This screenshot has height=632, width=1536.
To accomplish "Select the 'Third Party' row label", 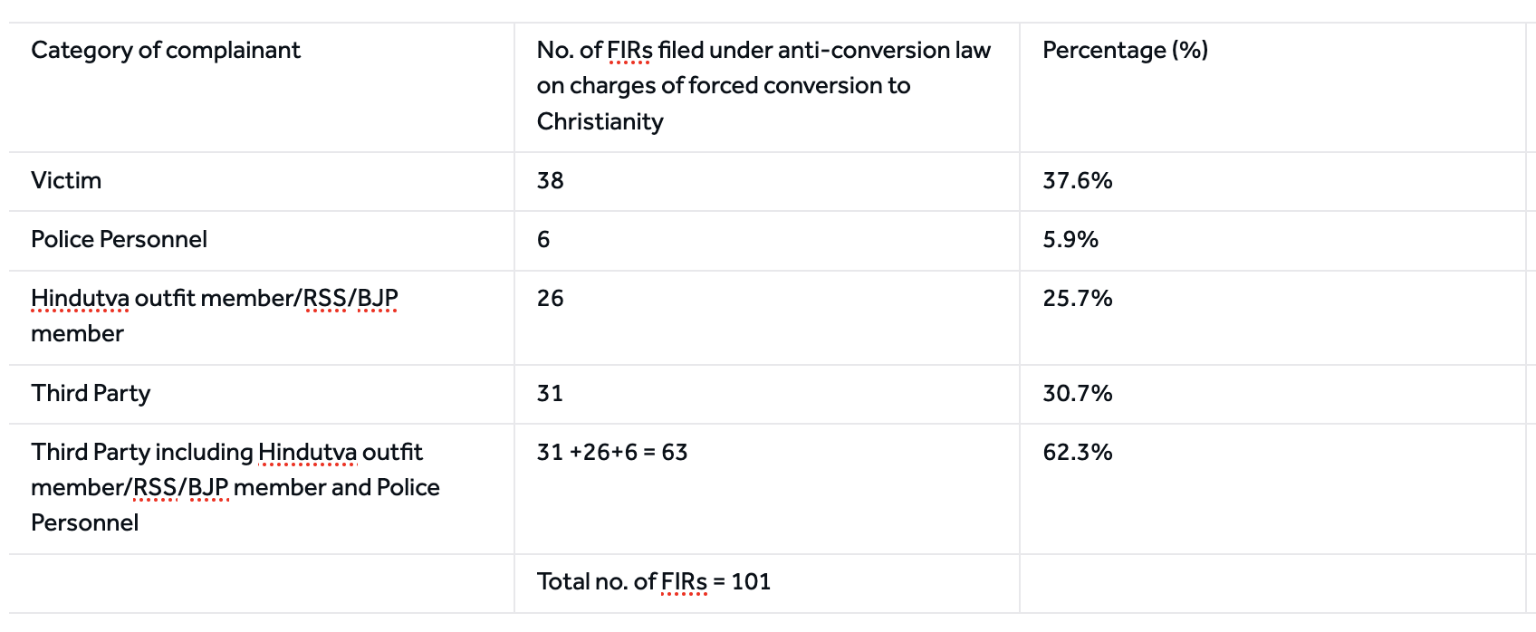I will [91, 393].
